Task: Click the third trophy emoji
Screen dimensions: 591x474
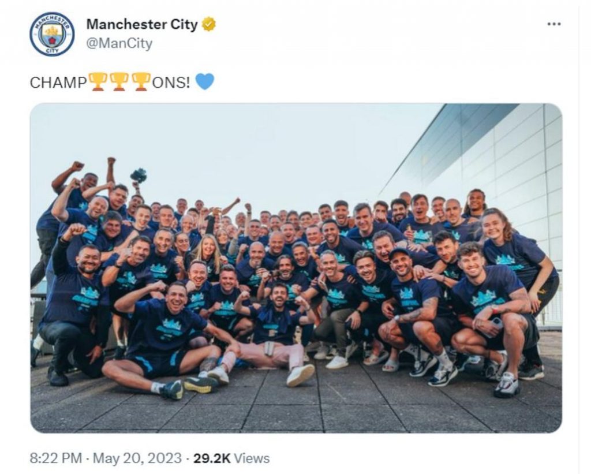Action: (141, 82)
